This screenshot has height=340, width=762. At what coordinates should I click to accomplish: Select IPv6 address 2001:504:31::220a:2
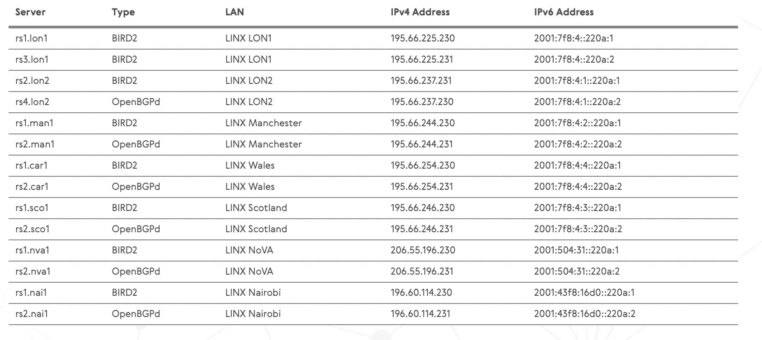[x=576, y=271]
